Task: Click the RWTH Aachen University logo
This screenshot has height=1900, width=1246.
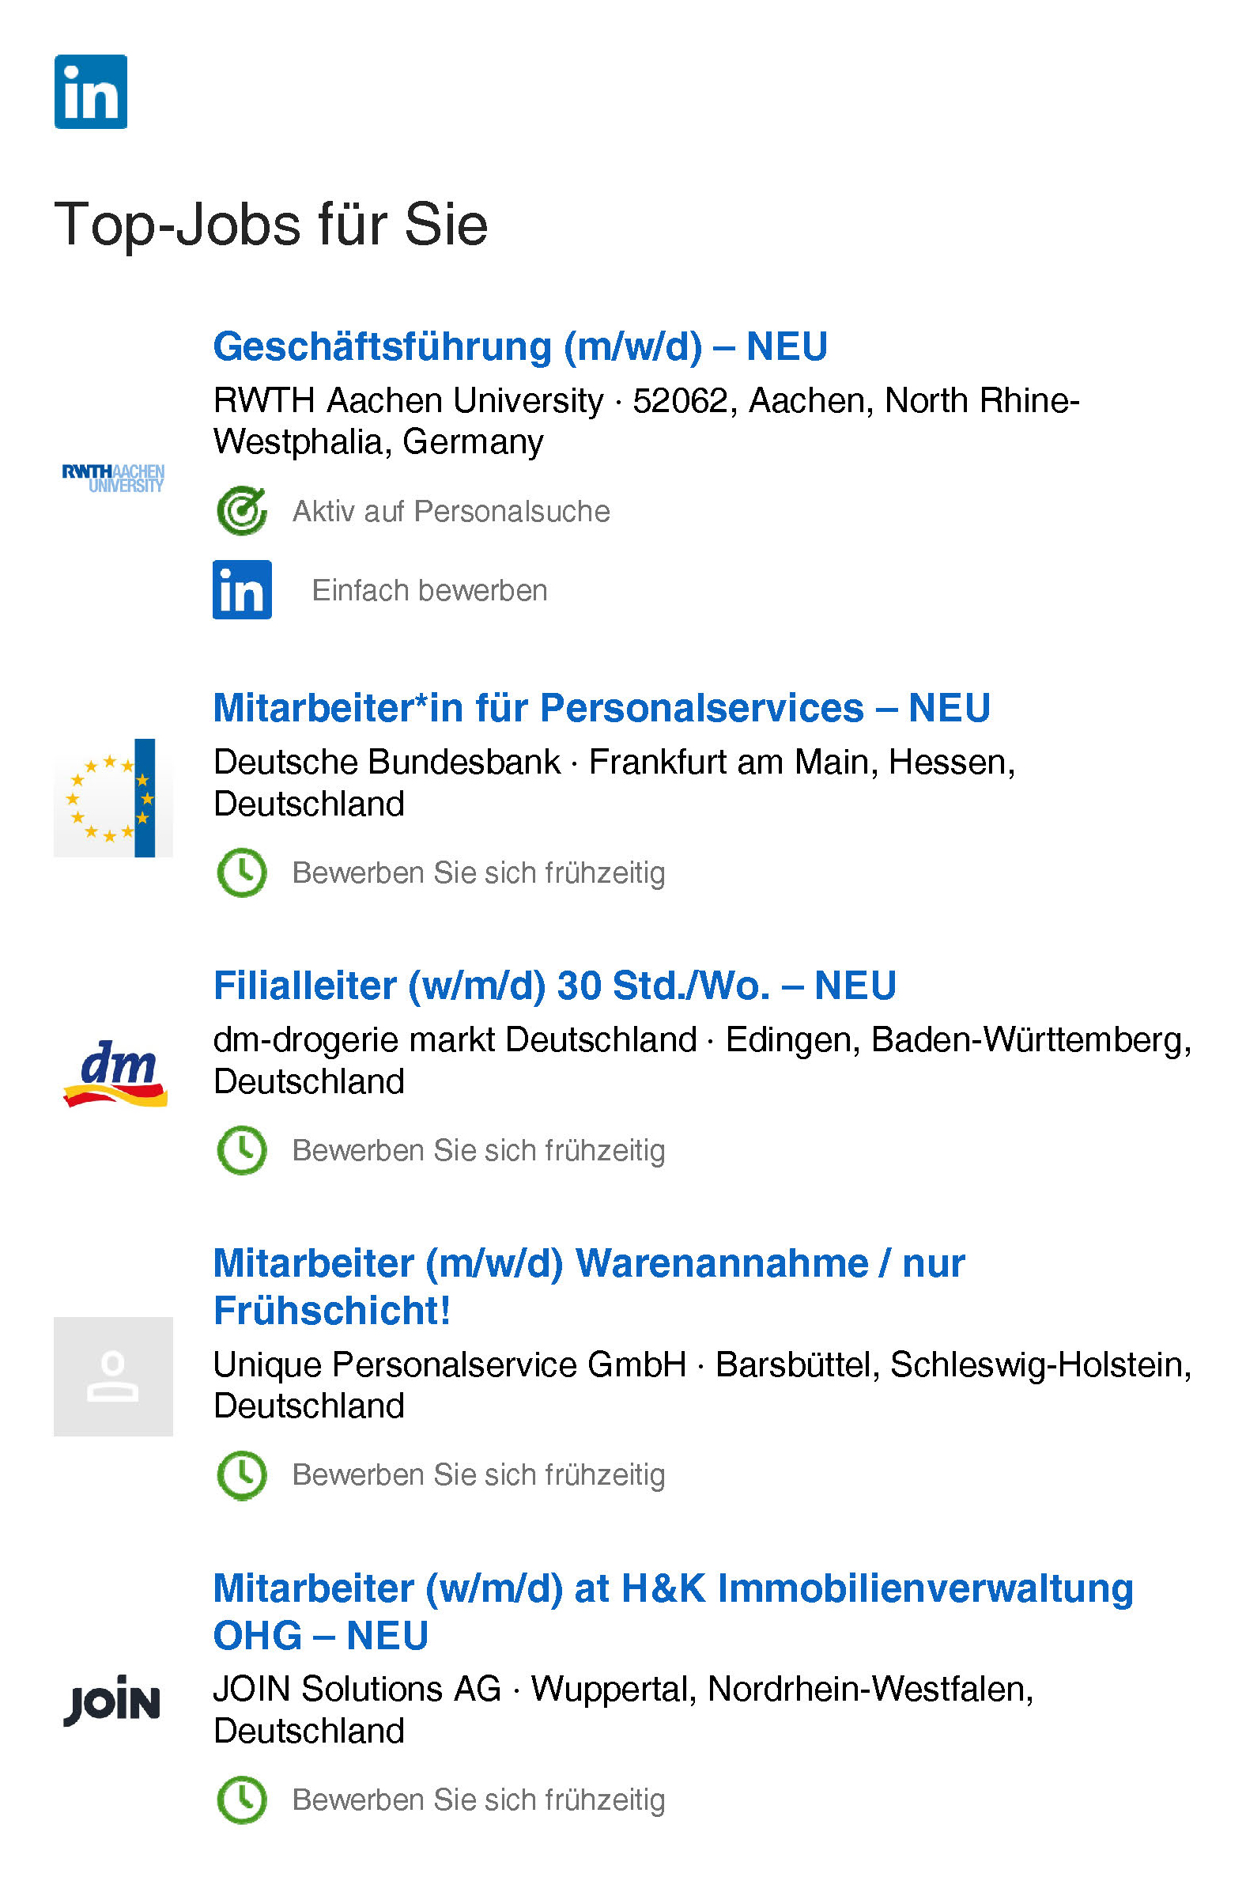Action: pos(113,478)
